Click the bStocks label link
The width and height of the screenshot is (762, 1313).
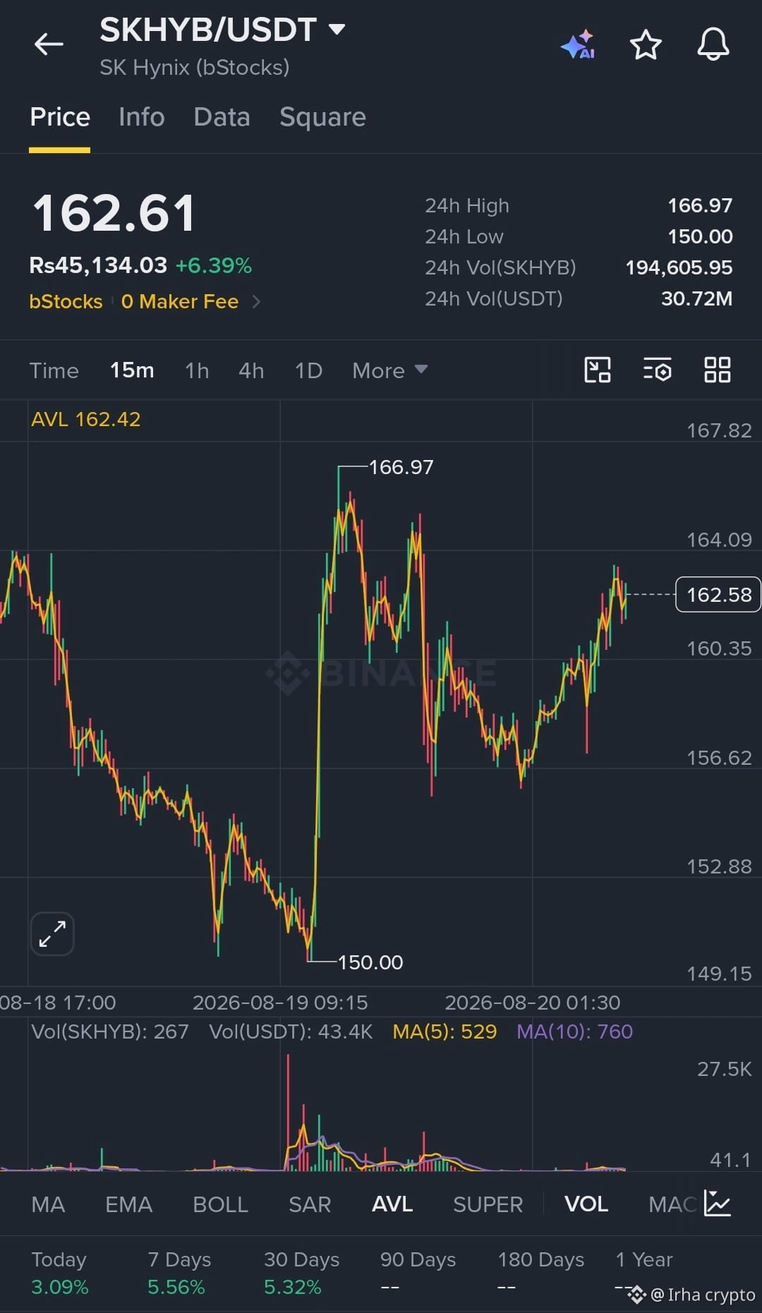(x=66, y=302)
